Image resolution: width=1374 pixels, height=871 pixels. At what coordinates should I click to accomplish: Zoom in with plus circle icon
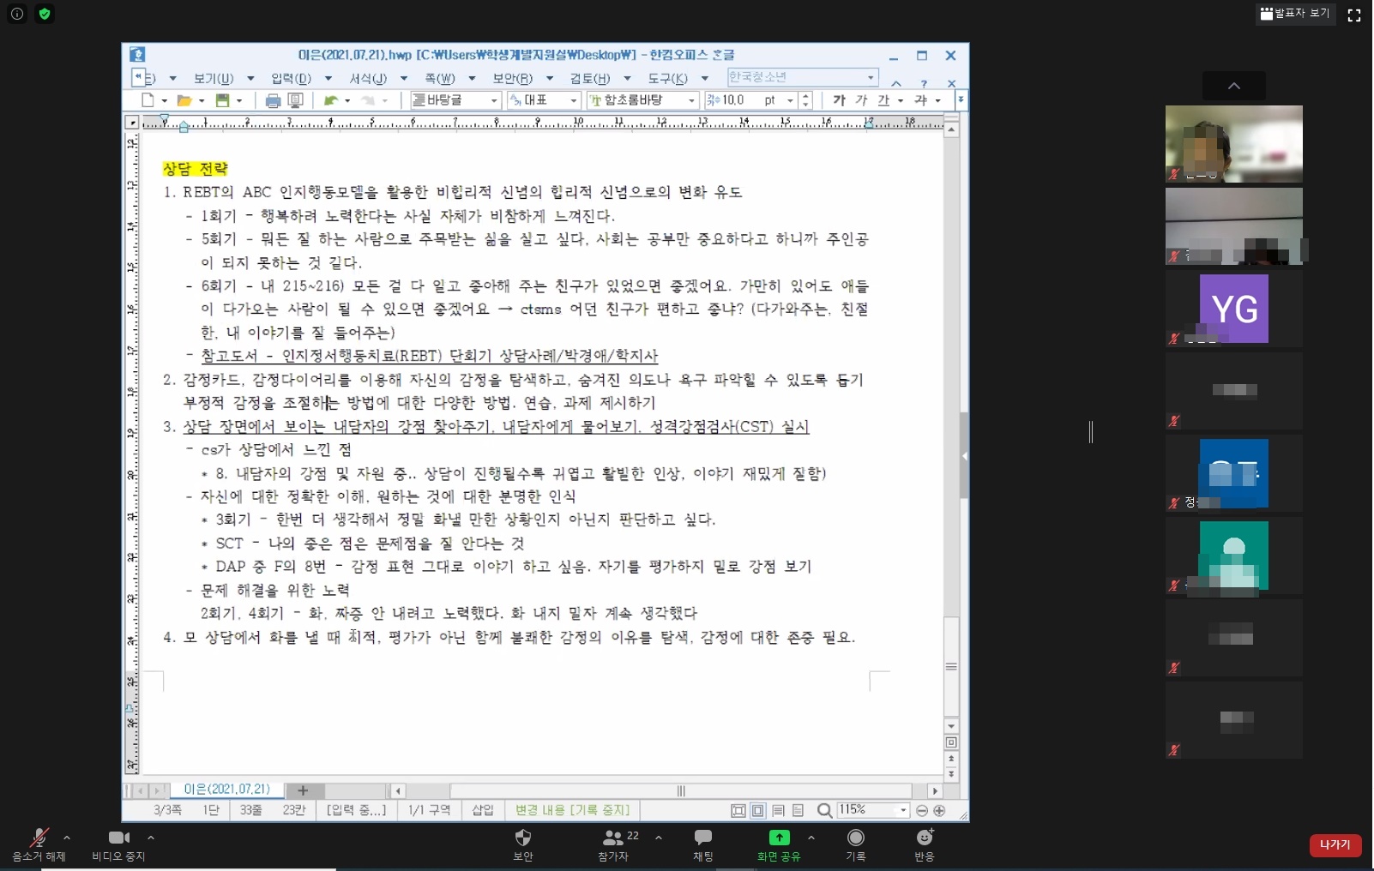click(x=939, y=810)
